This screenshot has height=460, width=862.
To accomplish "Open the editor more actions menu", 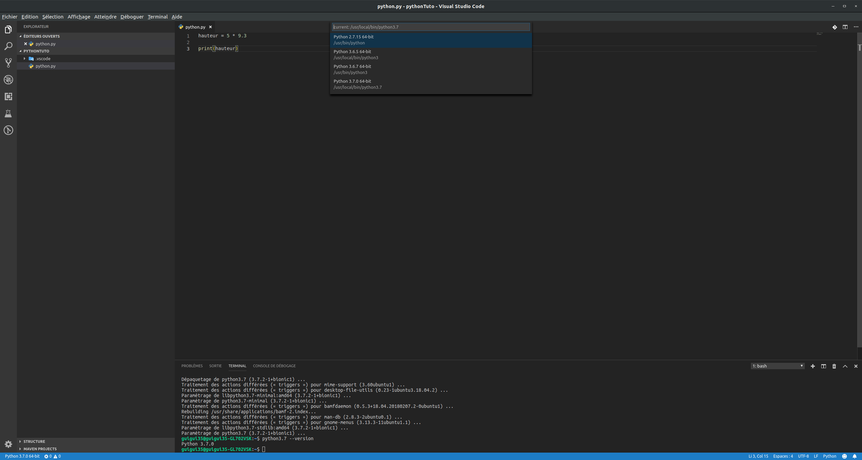I will 856,27.
